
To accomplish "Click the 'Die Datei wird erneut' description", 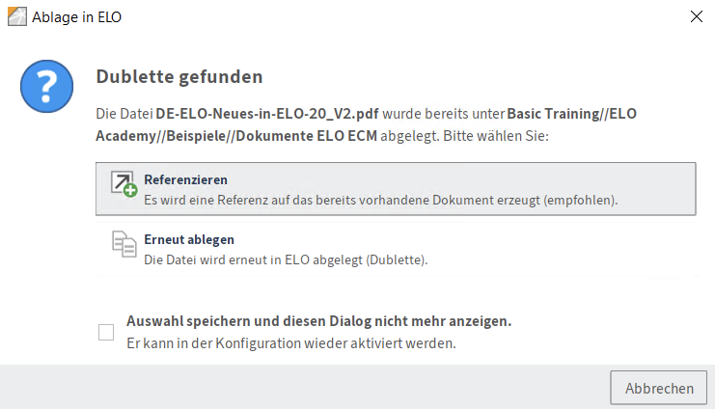I will [285, 259].
